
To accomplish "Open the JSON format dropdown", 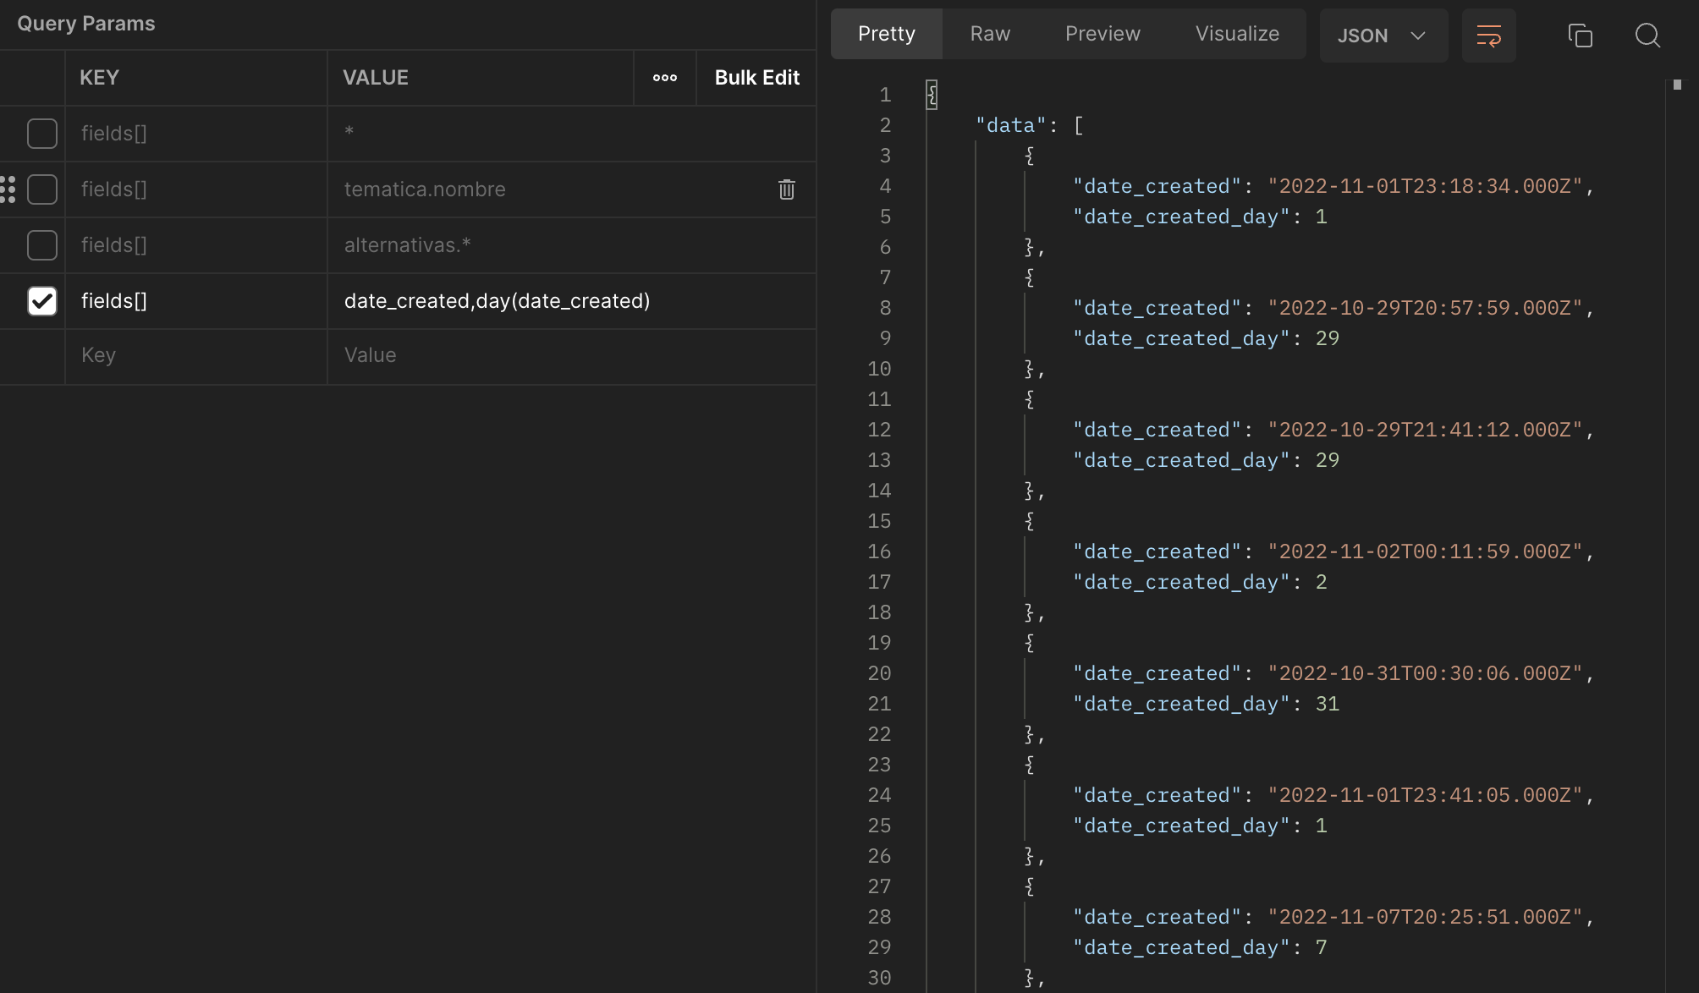I will [1383, 36].
